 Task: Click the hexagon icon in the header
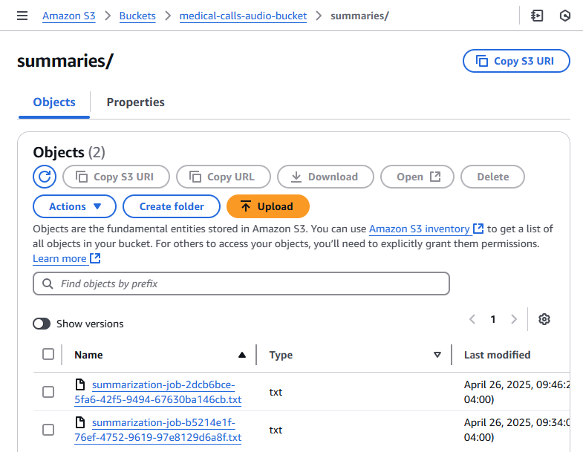[x=565, y=16]
